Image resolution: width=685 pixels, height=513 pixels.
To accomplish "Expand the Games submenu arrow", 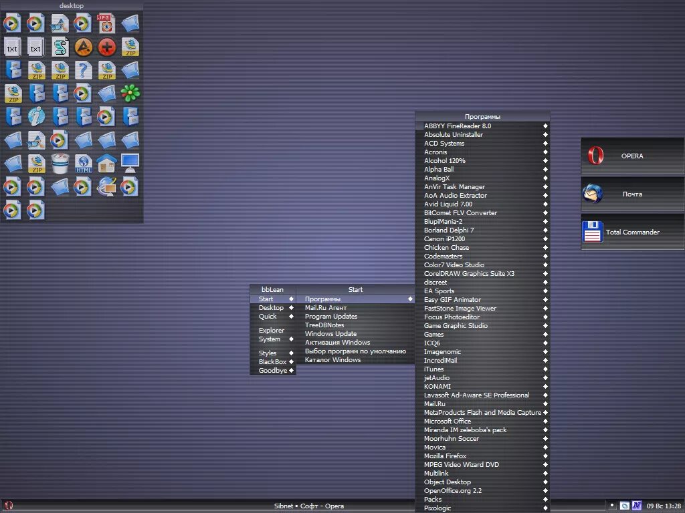I will coord(545,335).
